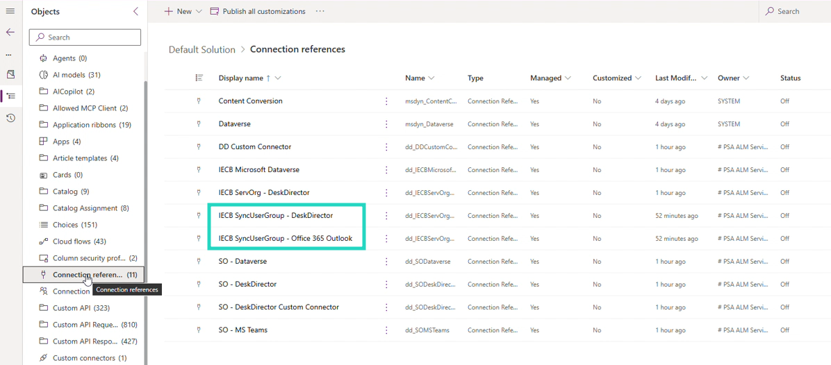Collapse the Objects panel with chevron
Image resolution: width=831 pixels, height=365 pixels.
135,12
